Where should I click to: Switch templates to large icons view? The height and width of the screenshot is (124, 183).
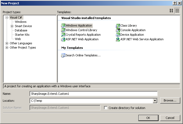[x=171, y=11]
